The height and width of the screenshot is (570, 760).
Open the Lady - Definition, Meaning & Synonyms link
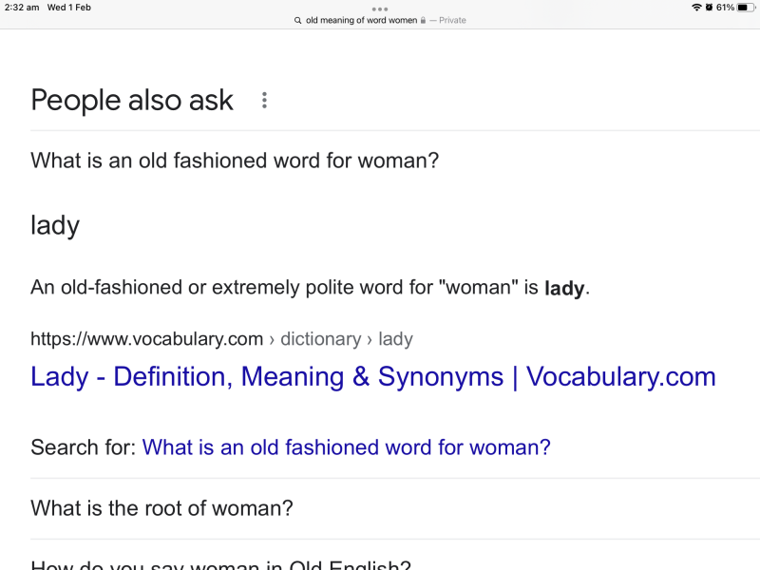pyautogui.click(x=373, y=376)
